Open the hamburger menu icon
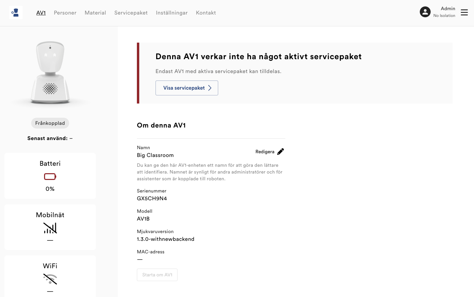This screenshot has width=474, height=297. pyautogui.click(x=464, y=13)
